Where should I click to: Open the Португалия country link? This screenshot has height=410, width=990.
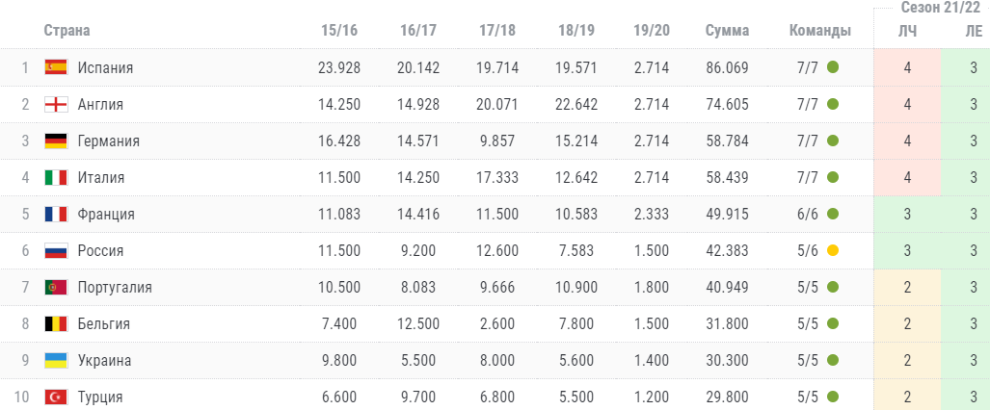tap(115, 287)
